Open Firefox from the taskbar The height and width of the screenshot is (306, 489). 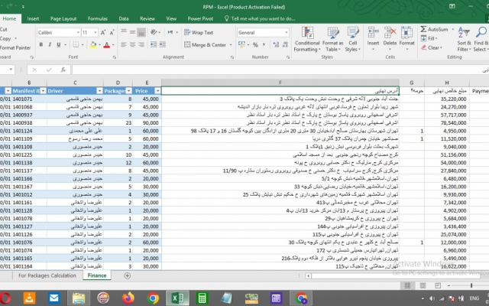[128, 298]
